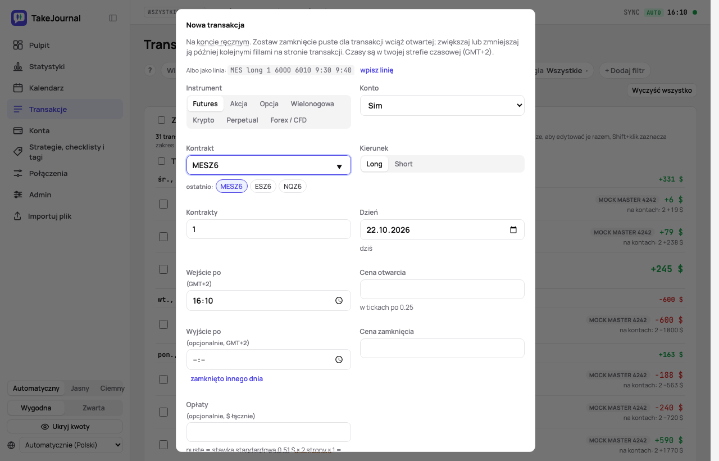Click the wpisz linię link

click(x=376, y=70)
